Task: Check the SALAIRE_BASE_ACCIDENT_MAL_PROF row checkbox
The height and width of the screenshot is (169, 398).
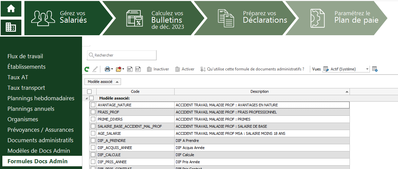Action: tap(93, 126)
